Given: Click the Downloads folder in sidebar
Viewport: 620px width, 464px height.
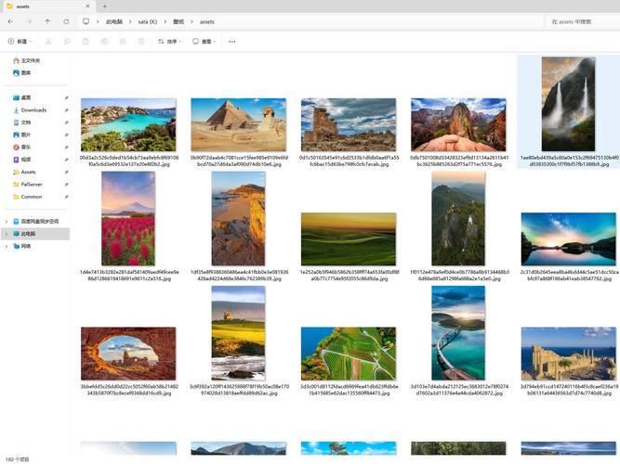Looking at the screenshot, I should click(33, 110).
